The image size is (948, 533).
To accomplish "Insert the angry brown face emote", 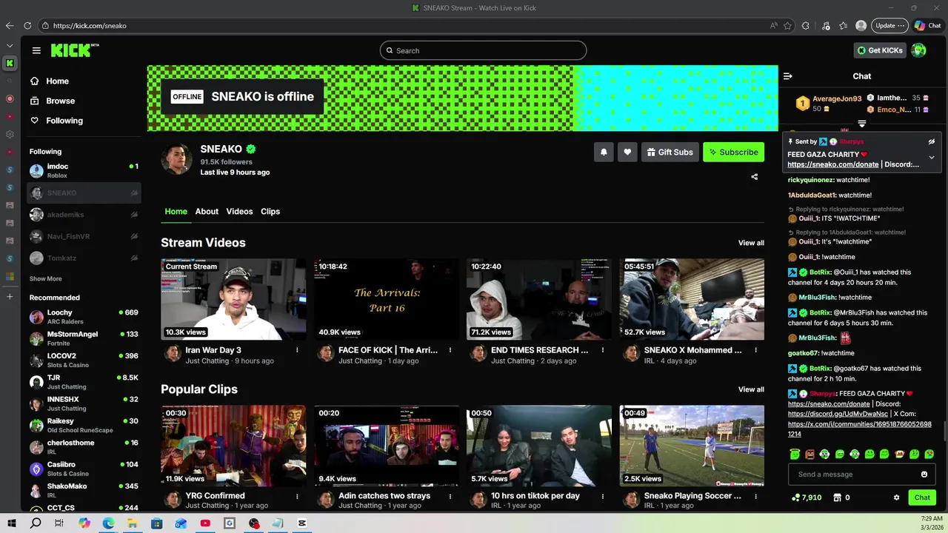I will click(x=810, y=454).
